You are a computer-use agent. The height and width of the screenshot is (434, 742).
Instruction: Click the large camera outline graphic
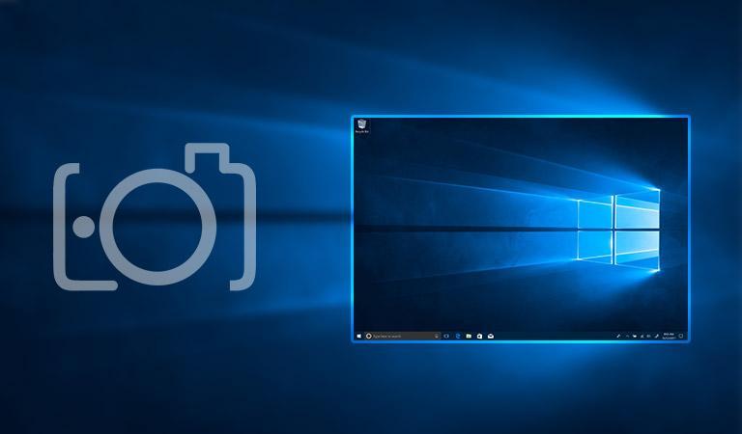tap(155, 217)
